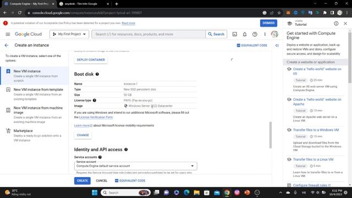Image resolution: width=352 pixels, height=198 pixels.
Task: Click the Windows taskbar search box
Action: click(125, 193)
